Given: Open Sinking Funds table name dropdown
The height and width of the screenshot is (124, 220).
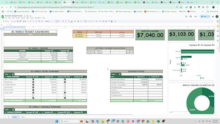Looking at the screenshot, I should click(116, 74).
